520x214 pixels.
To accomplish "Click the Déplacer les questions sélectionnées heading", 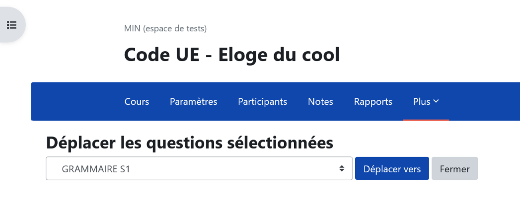I will click(189, 143).
